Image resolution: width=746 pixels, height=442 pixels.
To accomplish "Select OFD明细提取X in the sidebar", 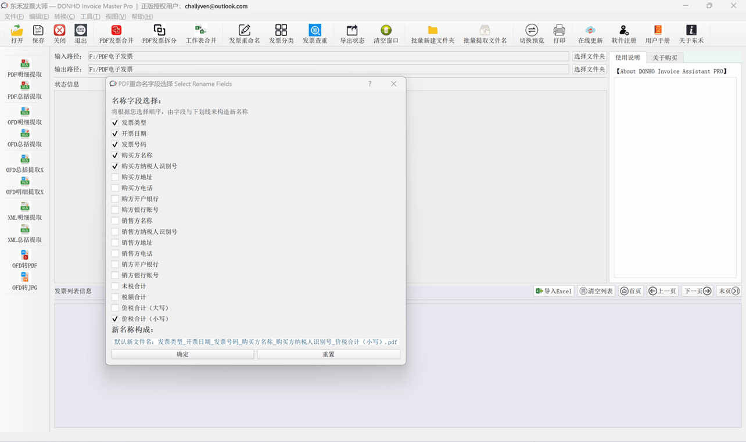I will (25, 186).
